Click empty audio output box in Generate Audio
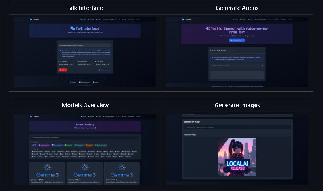Image resolution: width=323 pixels, height=191 pixels. tap(237, 75)
